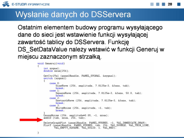Click the E-Studia satellite logo icon
Viewport: 184px width, 138px height.
click(6, 4)
